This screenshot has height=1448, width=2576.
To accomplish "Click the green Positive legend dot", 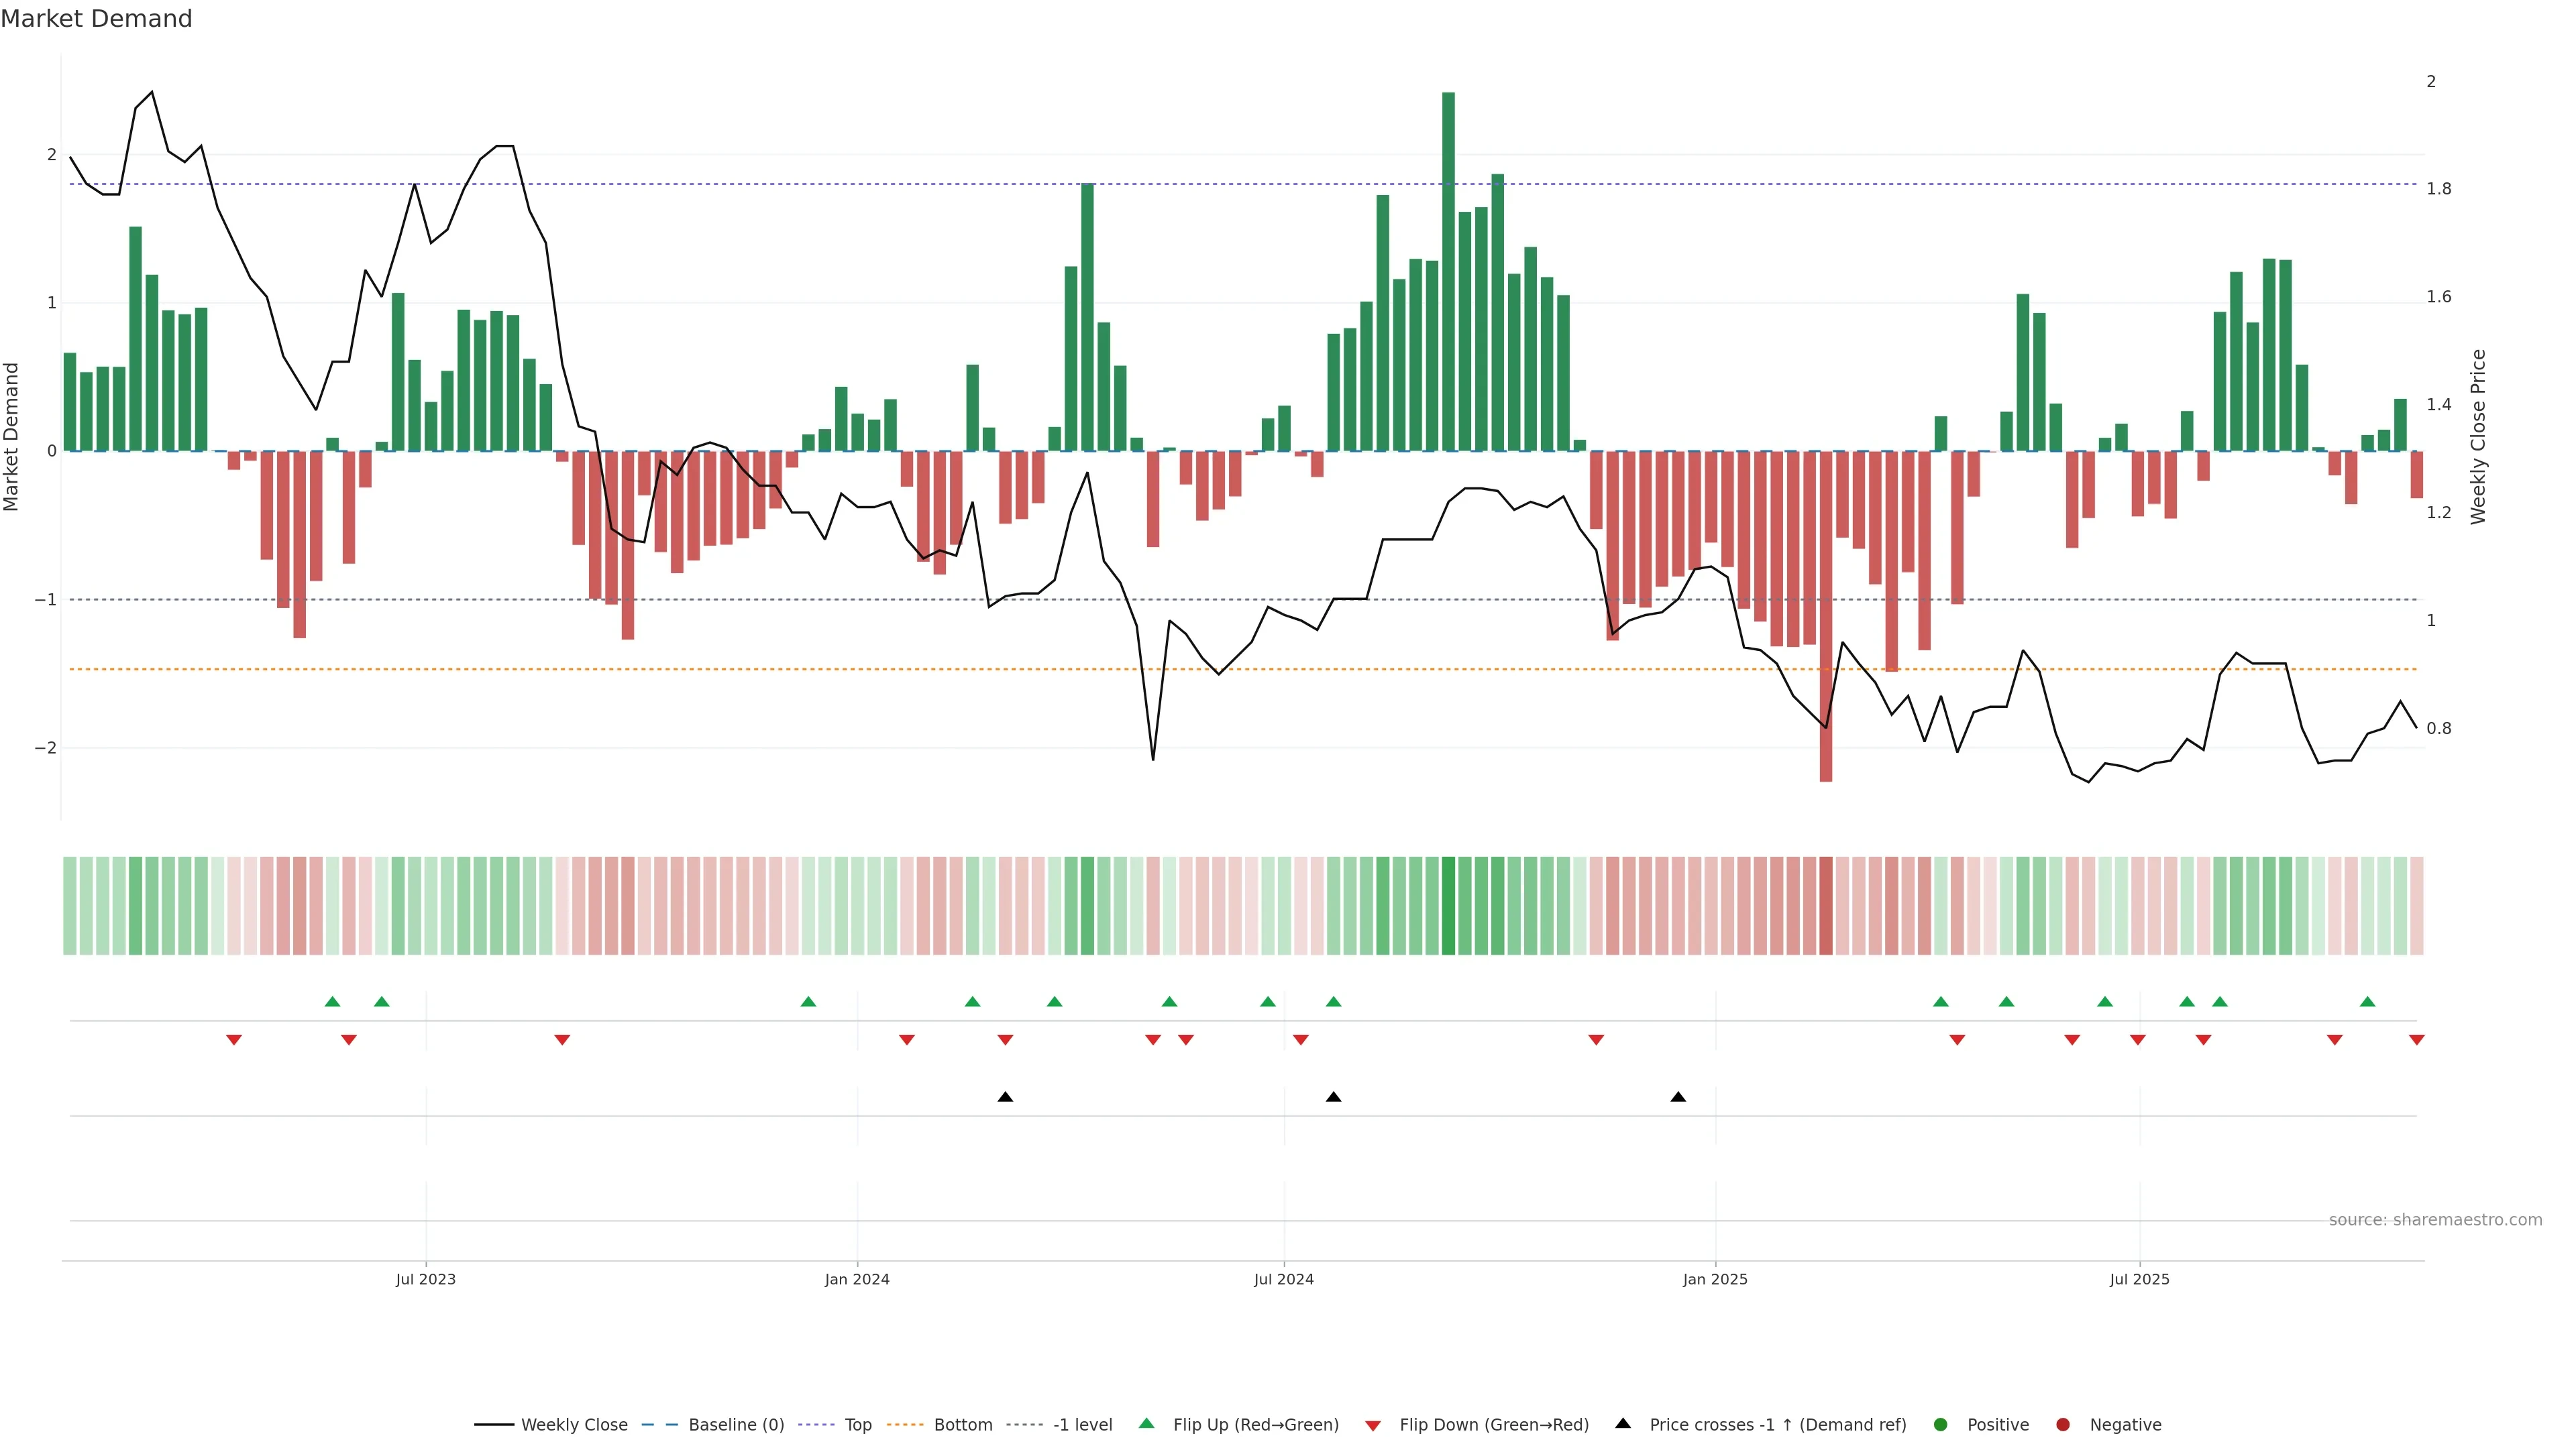I will 1941,1424.
